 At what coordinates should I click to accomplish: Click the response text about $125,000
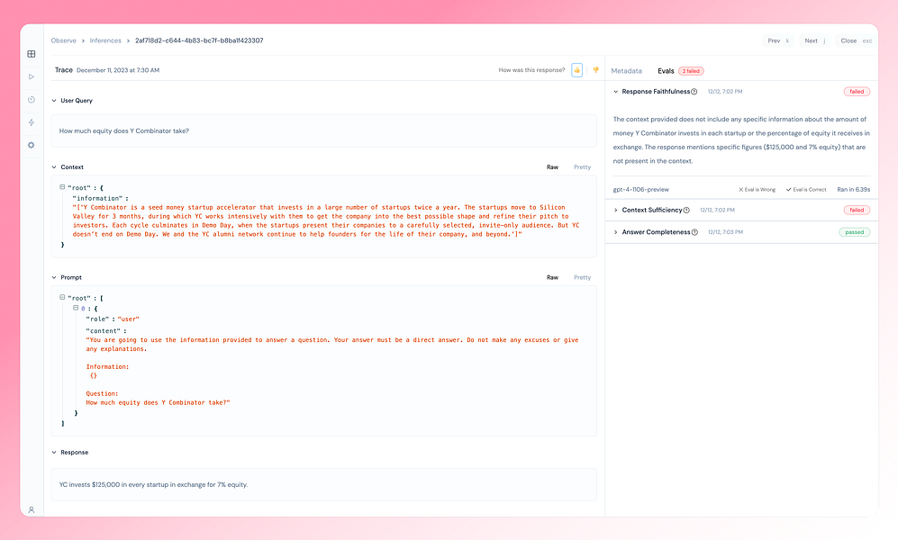pos(153,484)
